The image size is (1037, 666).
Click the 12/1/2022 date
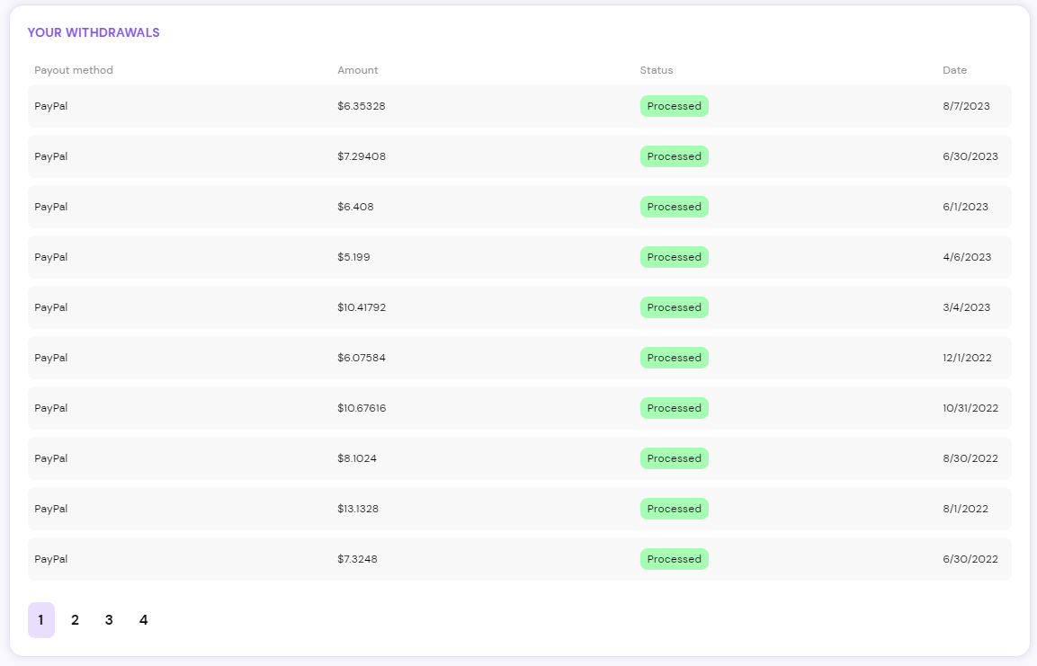pos(967,358)
